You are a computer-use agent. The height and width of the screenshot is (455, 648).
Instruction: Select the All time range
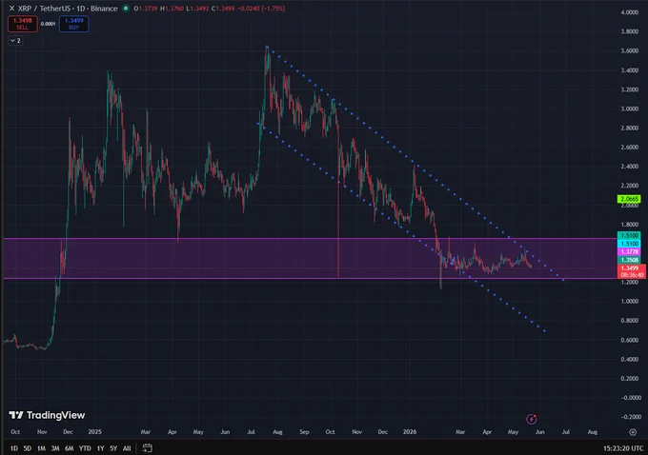(x=127, y=448)
